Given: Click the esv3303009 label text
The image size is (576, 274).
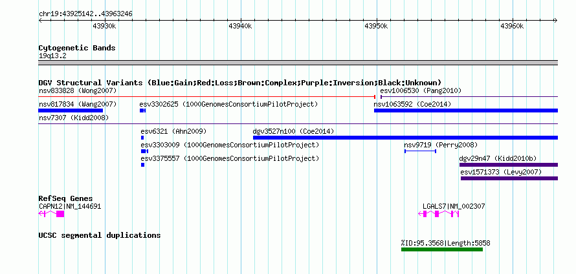Looking at the screenshot, I should (x=230, y=145).
